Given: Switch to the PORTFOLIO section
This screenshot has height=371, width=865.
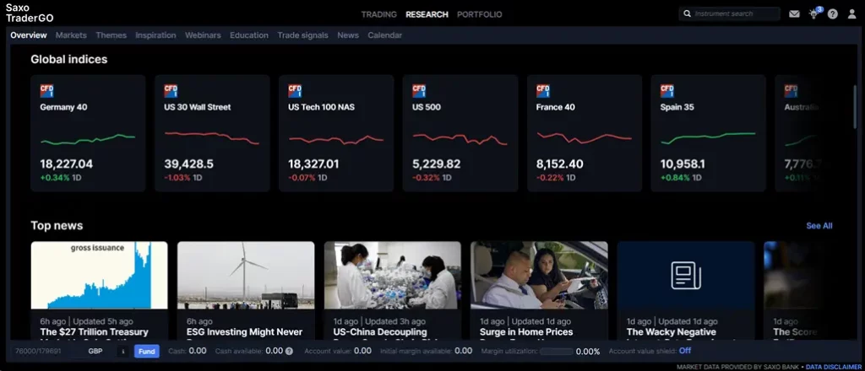Looking at the screenshot, I should 480,14.
